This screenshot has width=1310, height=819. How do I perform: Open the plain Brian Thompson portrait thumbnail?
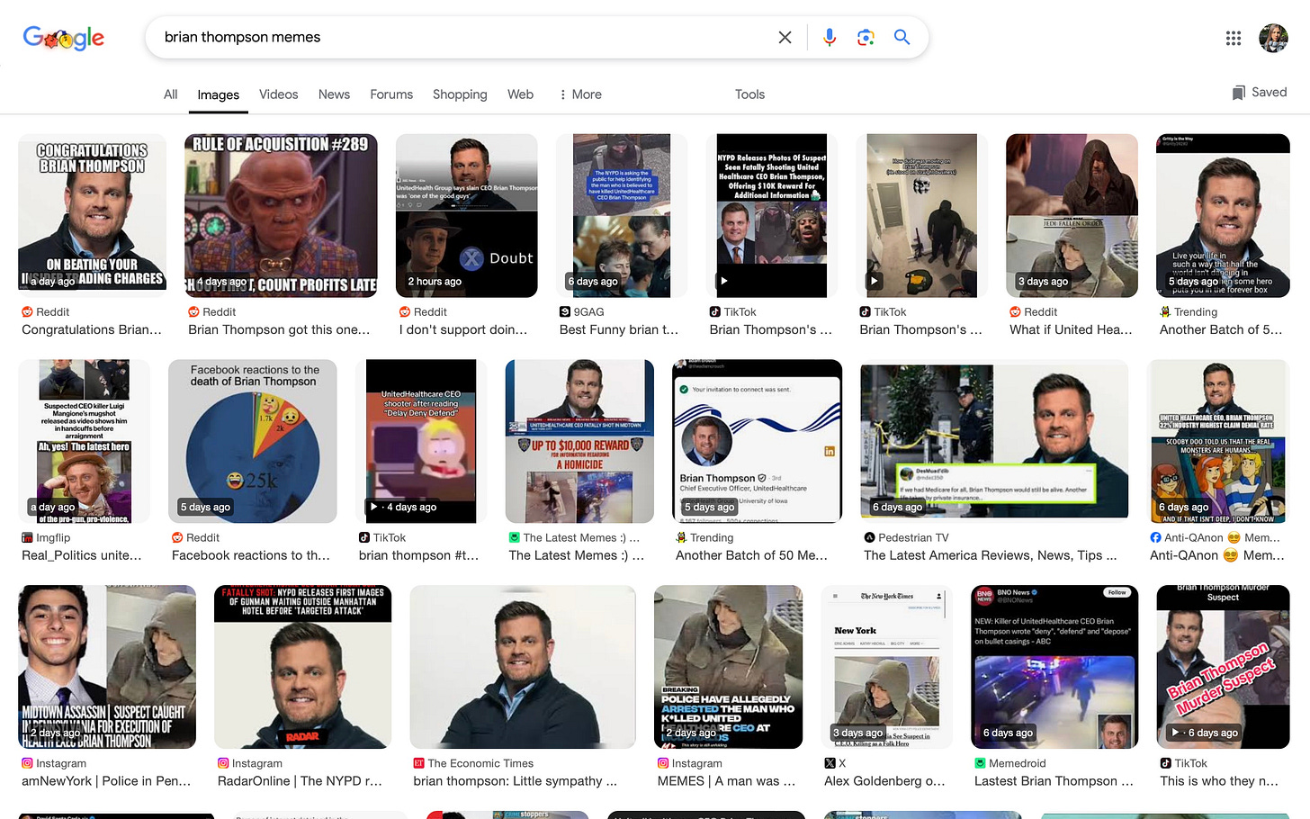523,667
